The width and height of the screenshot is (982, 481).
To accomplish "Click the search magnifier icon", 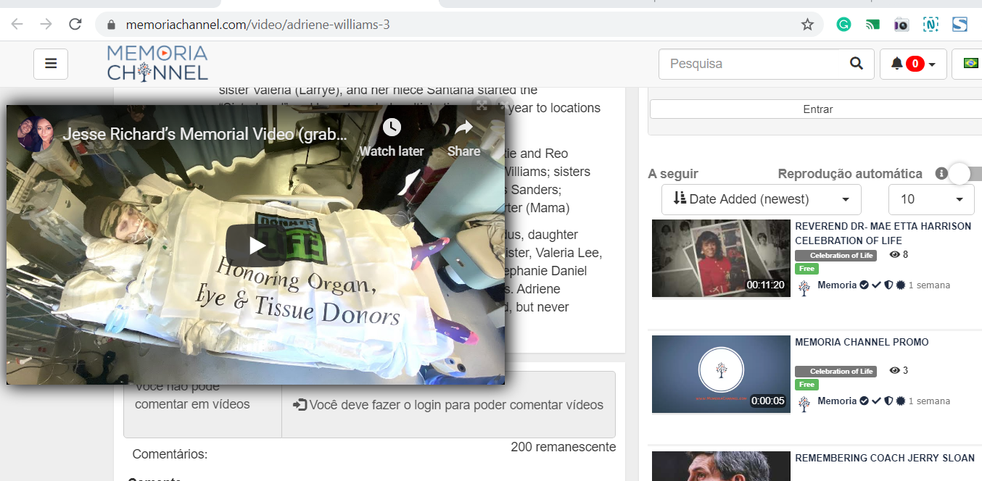I will coord(857,64).
